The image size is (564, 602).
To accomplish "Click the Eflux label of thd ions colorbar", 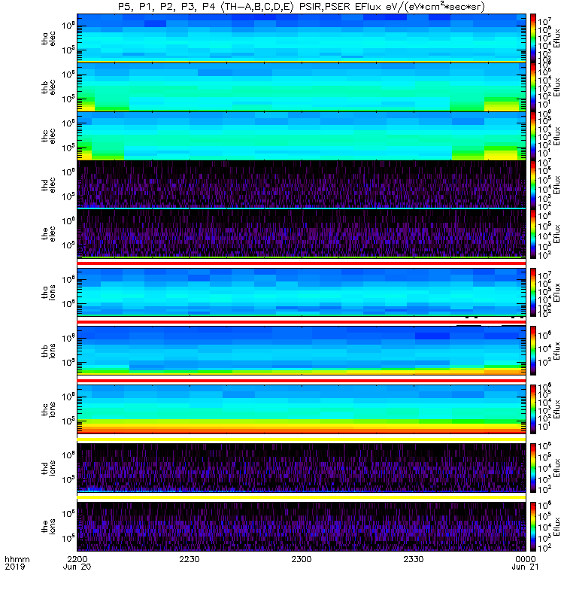I will (556, 468).
